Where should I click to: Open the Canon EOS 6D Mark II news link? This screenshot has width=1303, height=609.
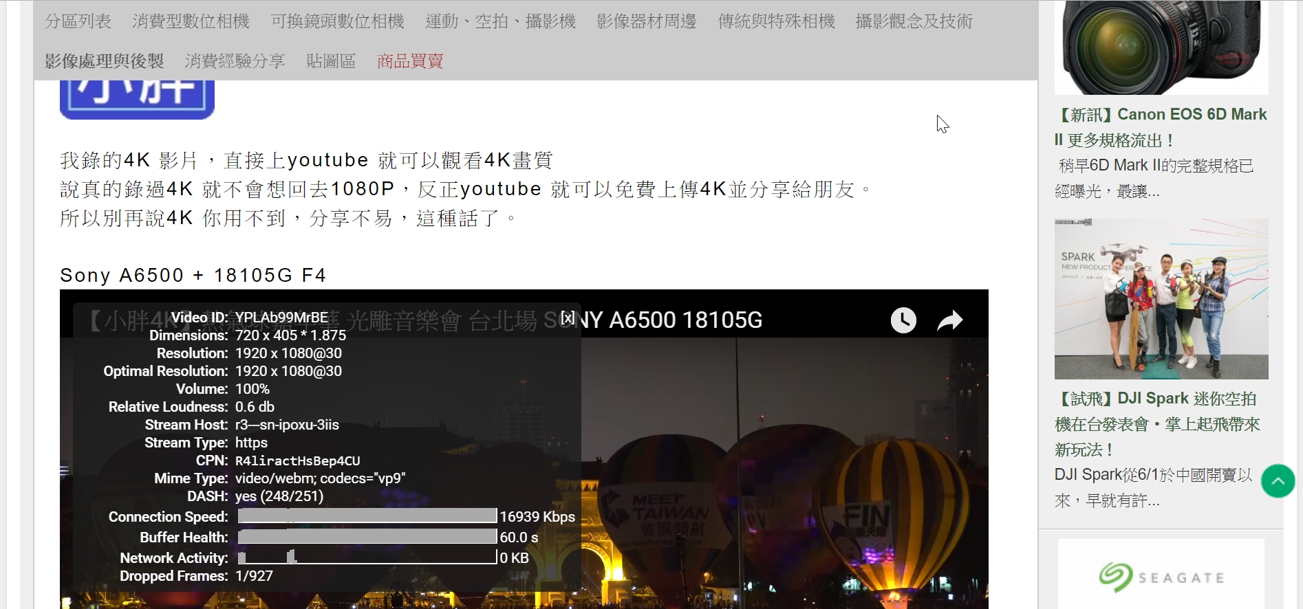click(1161, 127)
